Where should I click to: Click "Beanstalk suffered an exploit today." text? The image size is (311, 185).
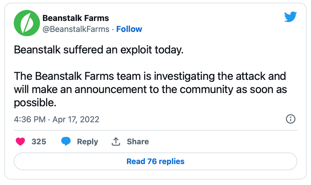point(99,49)
